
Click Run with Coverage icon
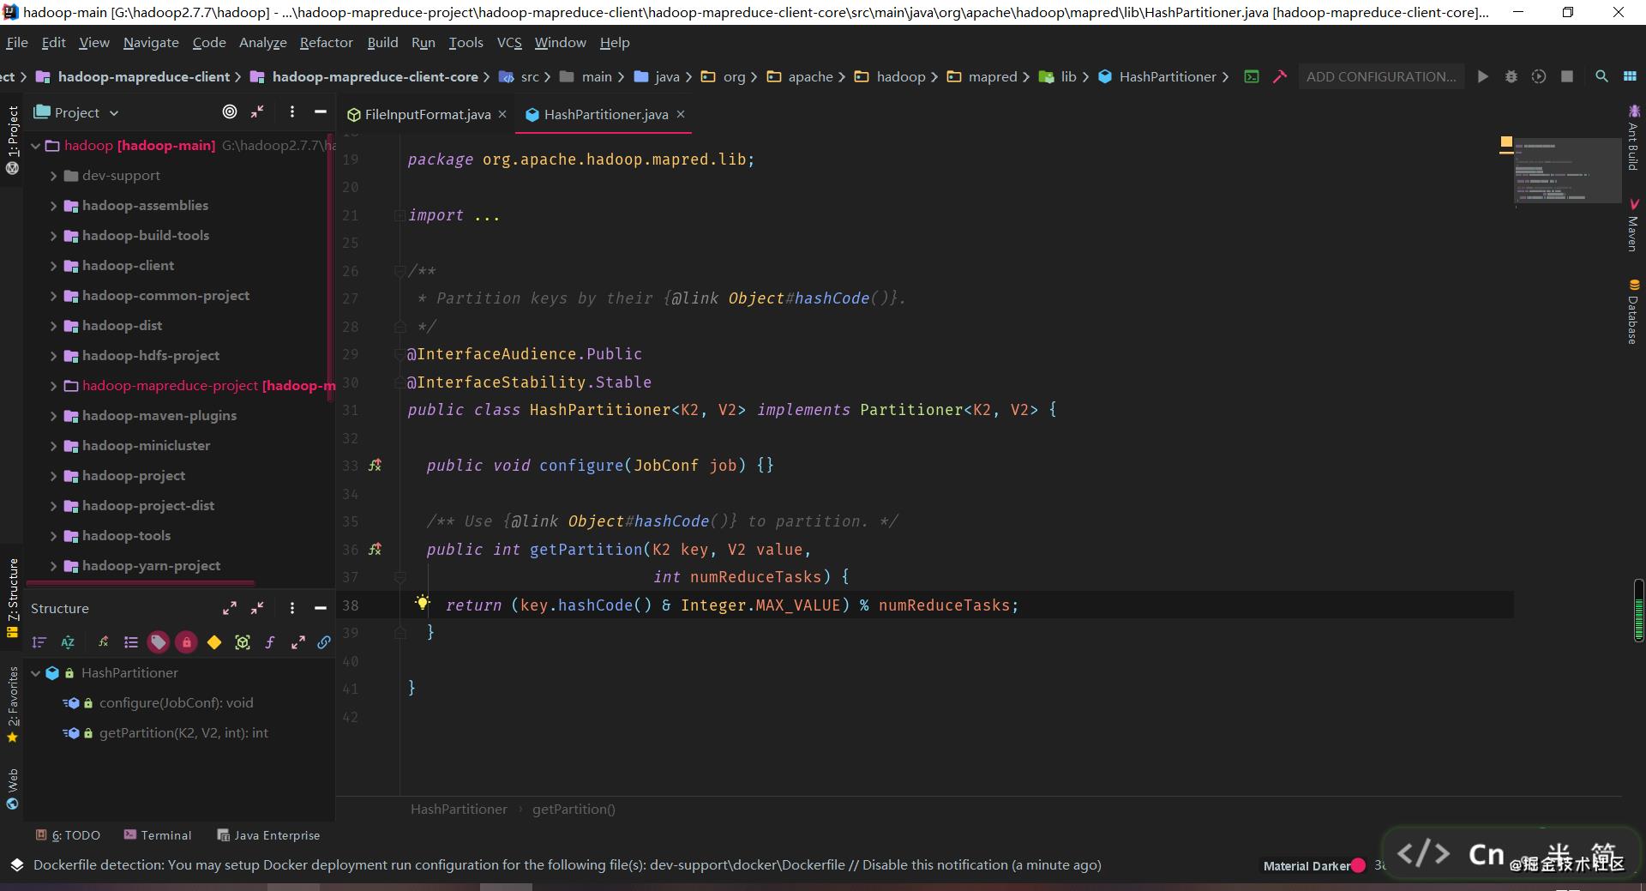pos(1539,76)
